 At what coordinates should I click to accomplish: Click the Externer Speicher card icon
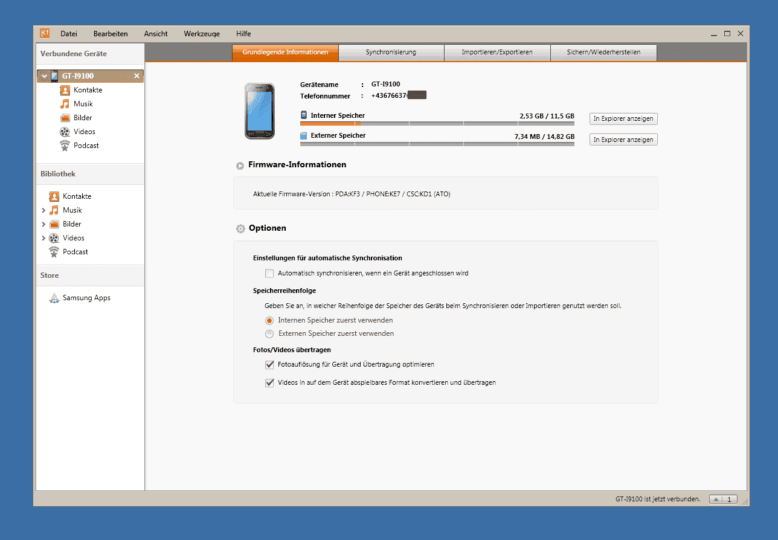[304, 136]
